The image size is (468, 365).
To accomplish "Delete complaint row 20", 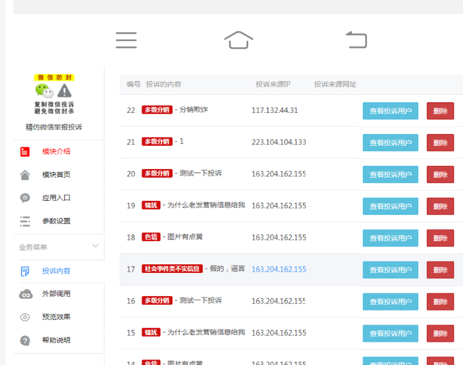I will 440,175.
